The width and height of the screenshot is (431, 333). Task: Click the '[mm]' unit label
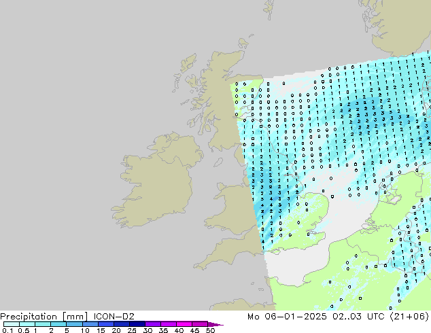75,317
